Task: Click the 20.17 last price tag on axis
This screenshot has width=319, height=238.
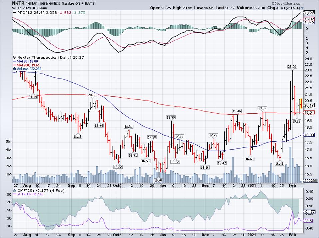Action: point(309,106)
